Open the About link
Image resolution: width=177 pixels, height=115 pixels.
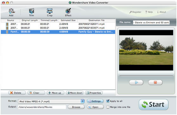[x=162, y=12]
